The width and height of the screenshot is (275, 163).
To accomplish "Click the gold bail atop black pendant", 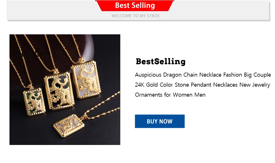I will tap(56, 71).
